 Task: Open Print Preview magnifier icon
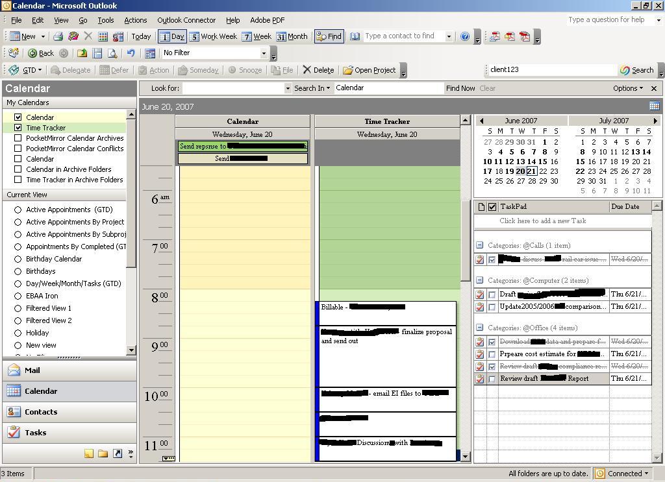[x=112, y=53]
